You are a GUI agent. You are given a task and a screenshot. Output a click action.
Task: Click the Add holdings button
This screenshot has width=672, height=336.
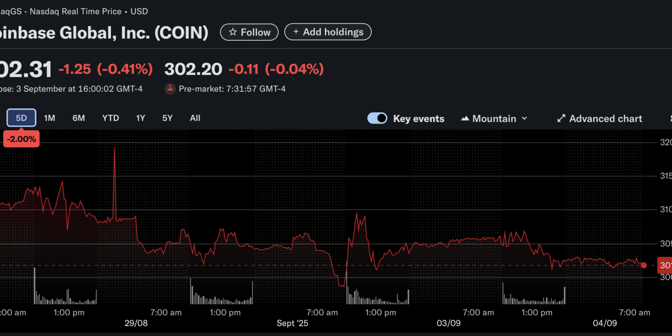pos(328,32)
